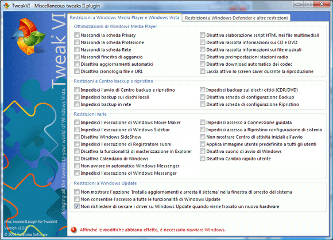Viewport: 333px width, 240px height.
Task: Enable Disattiva Windows SideShow
Action: [77, 137]
